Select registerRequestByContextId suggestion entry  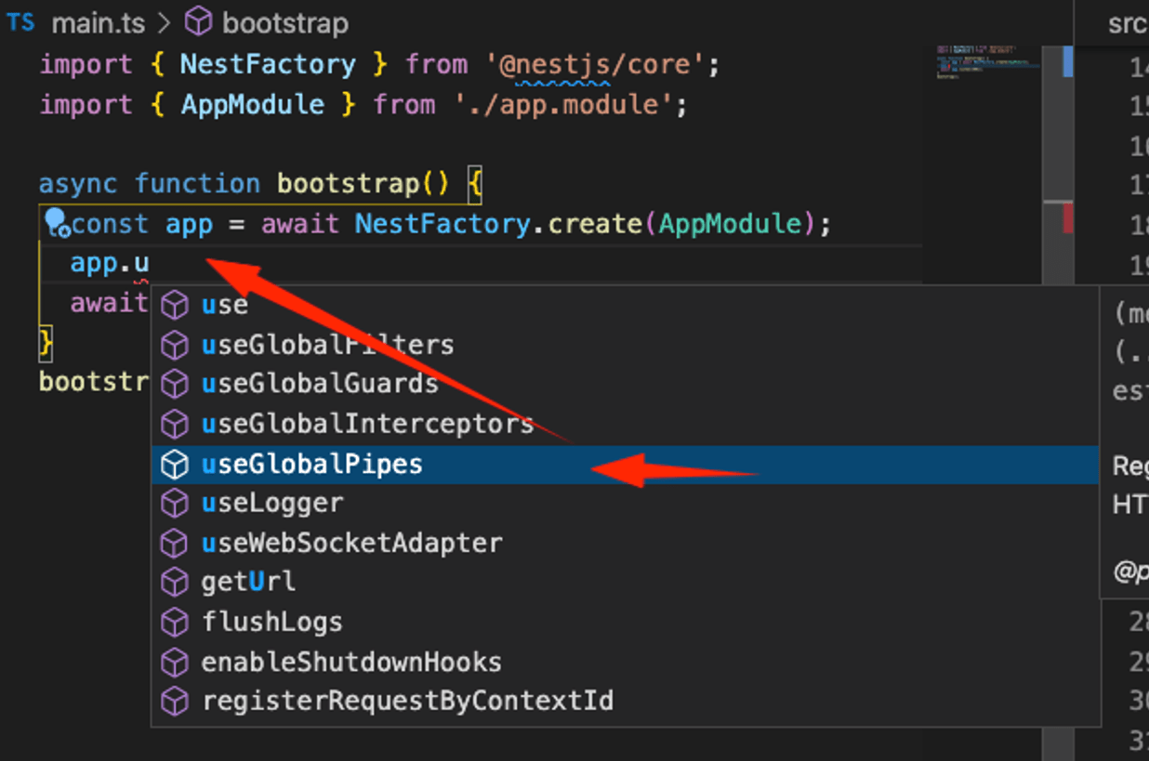405,700
